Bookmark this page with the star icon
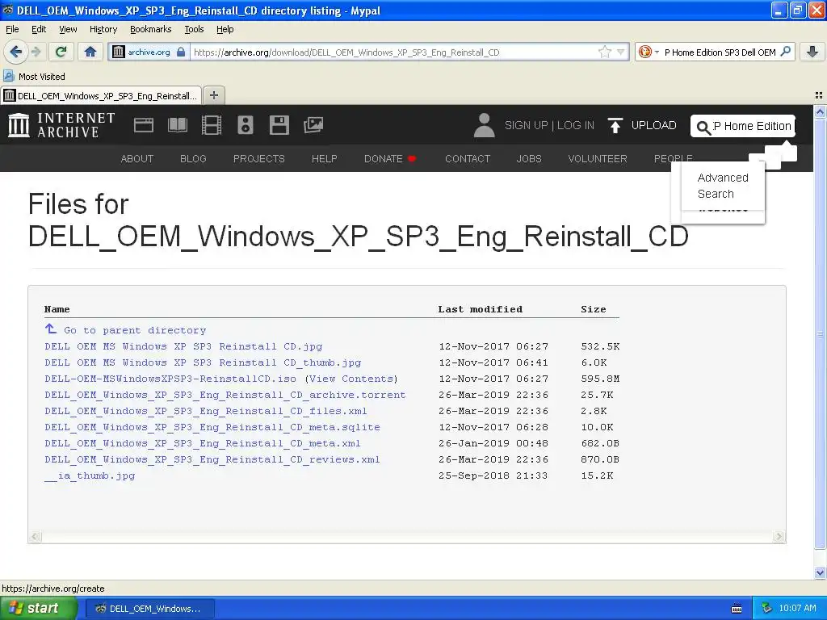827x620 pixels. coord(604,52)
